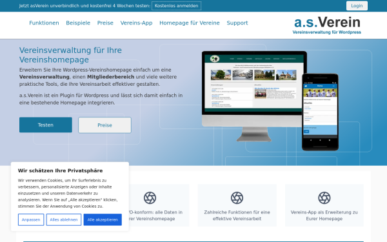Click the white Preise button
The image size is (387, 242).
pos(104,125)
